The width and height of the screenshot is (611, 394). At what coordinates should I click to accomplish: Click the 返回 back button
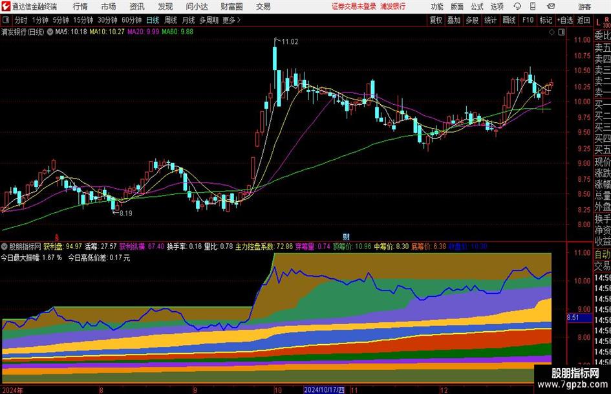pos(583,20)
